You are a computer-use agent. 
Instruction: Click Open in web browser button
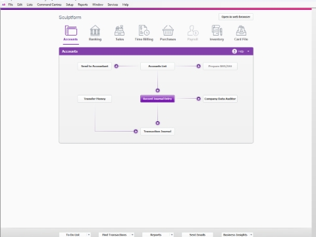(x=236, y=17)
